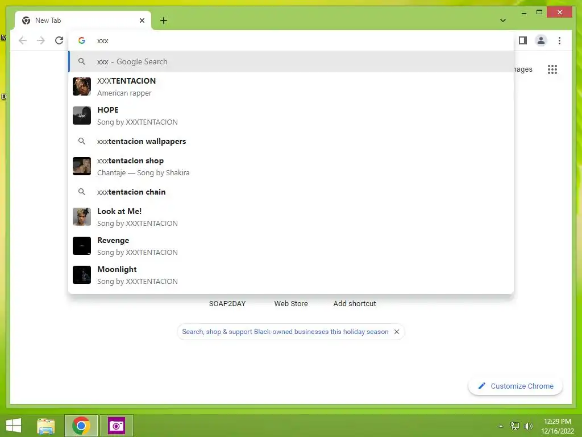Open the Chrome three-dot menu
Image resolution: width=582 pixels, height=437 pixels.
[x=559, y=40]
